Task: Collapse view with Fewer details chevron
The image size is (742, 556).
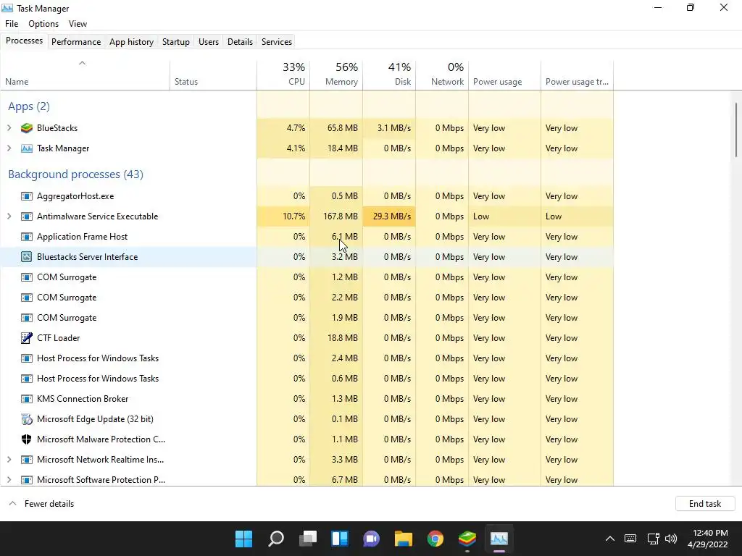Action: pyautogui.click(x=13, y=504)
